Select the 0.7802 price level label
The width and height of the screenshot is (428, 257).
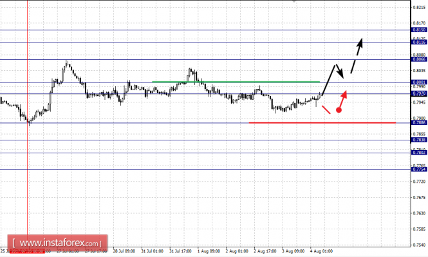click(x=419, y=153)
